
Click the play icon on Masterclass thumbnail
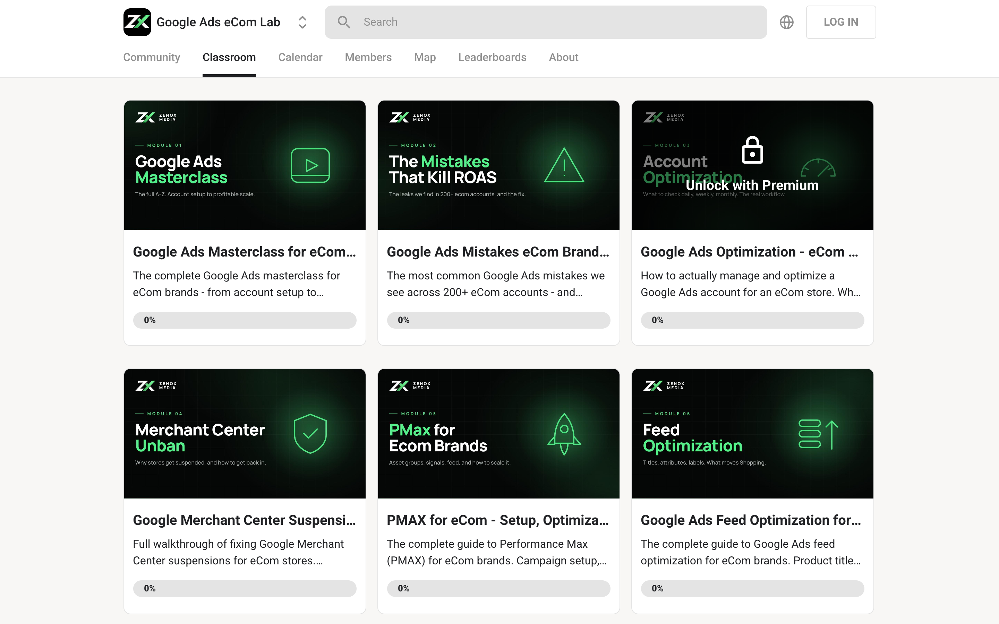[310, 165]
